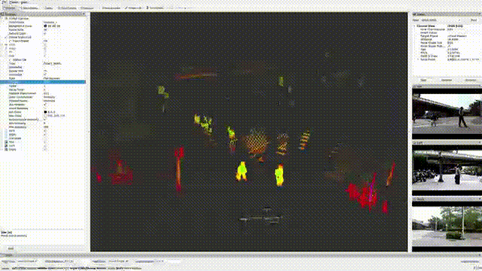This screenshot has height=271, width=482.
Task: Collapse the Global Options tree node
Action: [6, 18]
